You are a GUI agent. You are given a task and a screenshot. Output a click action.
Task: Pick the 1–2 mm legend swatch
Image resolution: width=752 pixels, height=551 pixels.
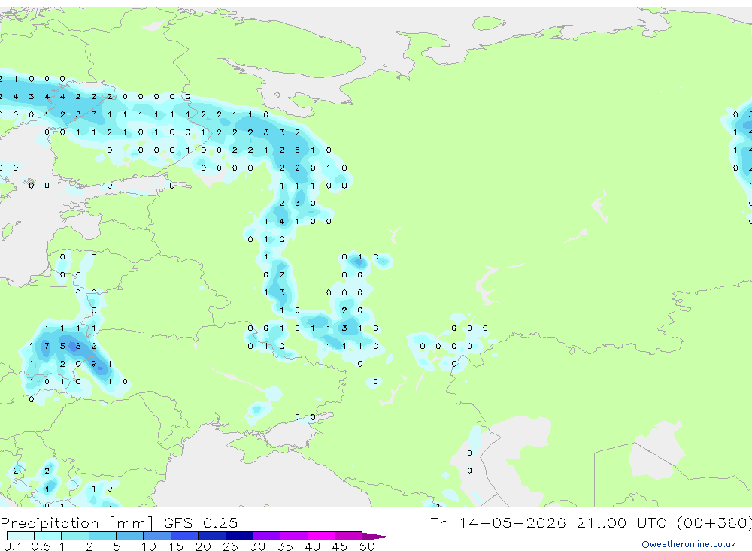(75, 536)
